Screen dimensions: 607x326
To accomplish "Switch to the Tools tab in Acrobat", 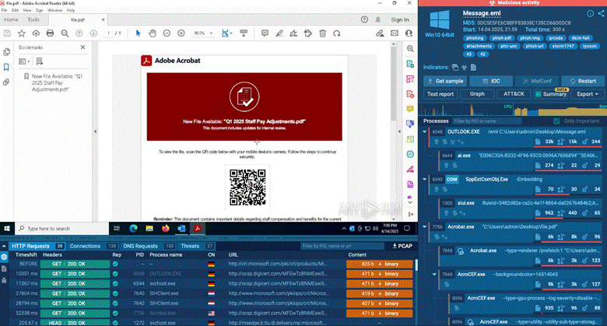I will click(x=33, y=19).
